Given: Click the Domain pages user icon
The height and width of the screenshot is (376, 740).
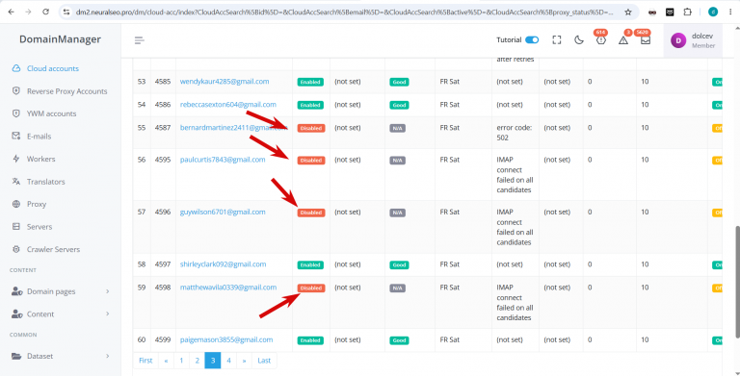Looking at the screenshot, I should 17,291.
